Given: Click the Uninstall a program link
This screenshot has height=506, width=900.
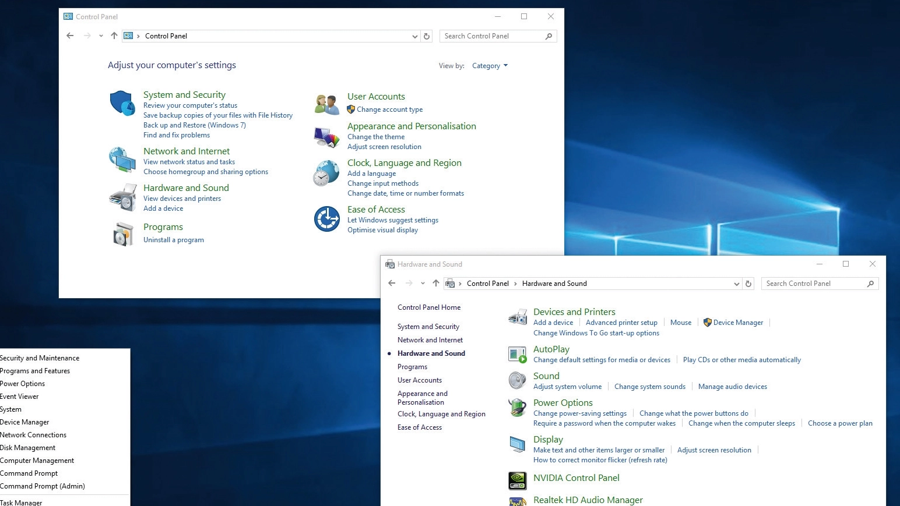Looking at the screenshot, I should click(174, 240).
